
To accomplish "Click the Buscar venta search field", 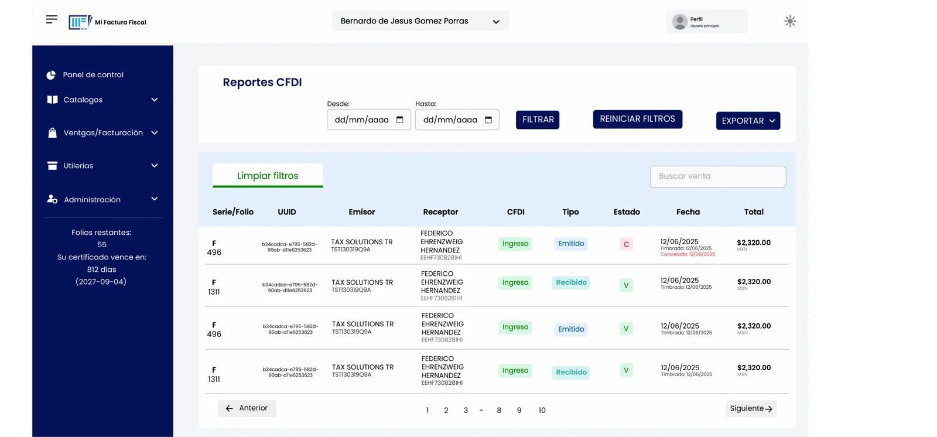I will [718, 176].
